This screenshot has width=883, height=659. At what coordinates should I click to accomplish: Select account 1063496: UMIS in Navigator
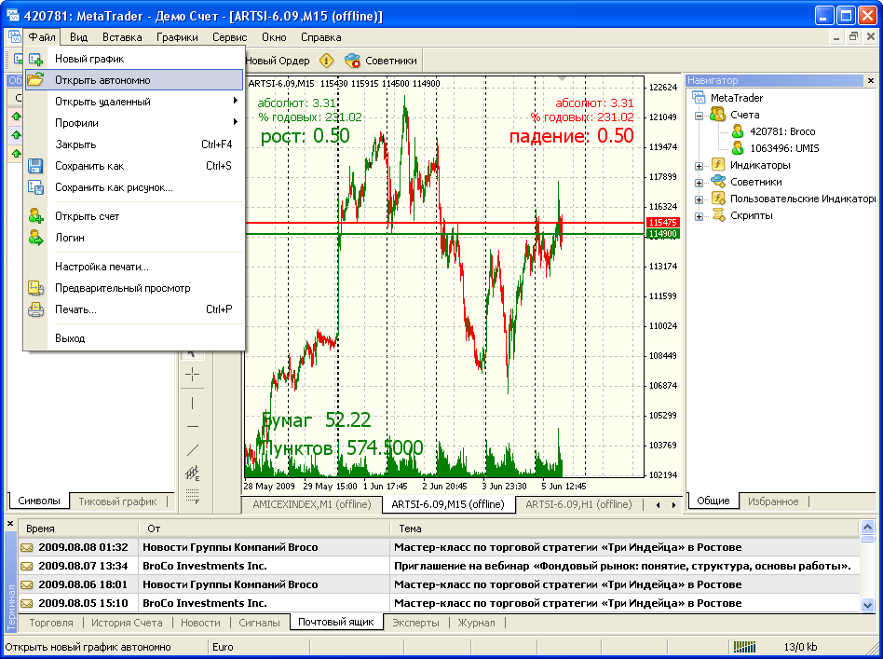click(x=781, y=148)
